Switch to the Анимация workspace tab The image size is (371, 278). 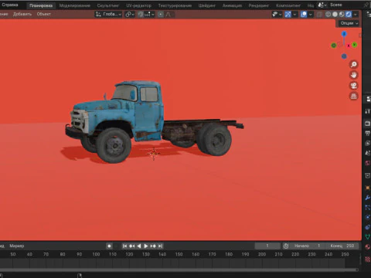pos(232,5)
